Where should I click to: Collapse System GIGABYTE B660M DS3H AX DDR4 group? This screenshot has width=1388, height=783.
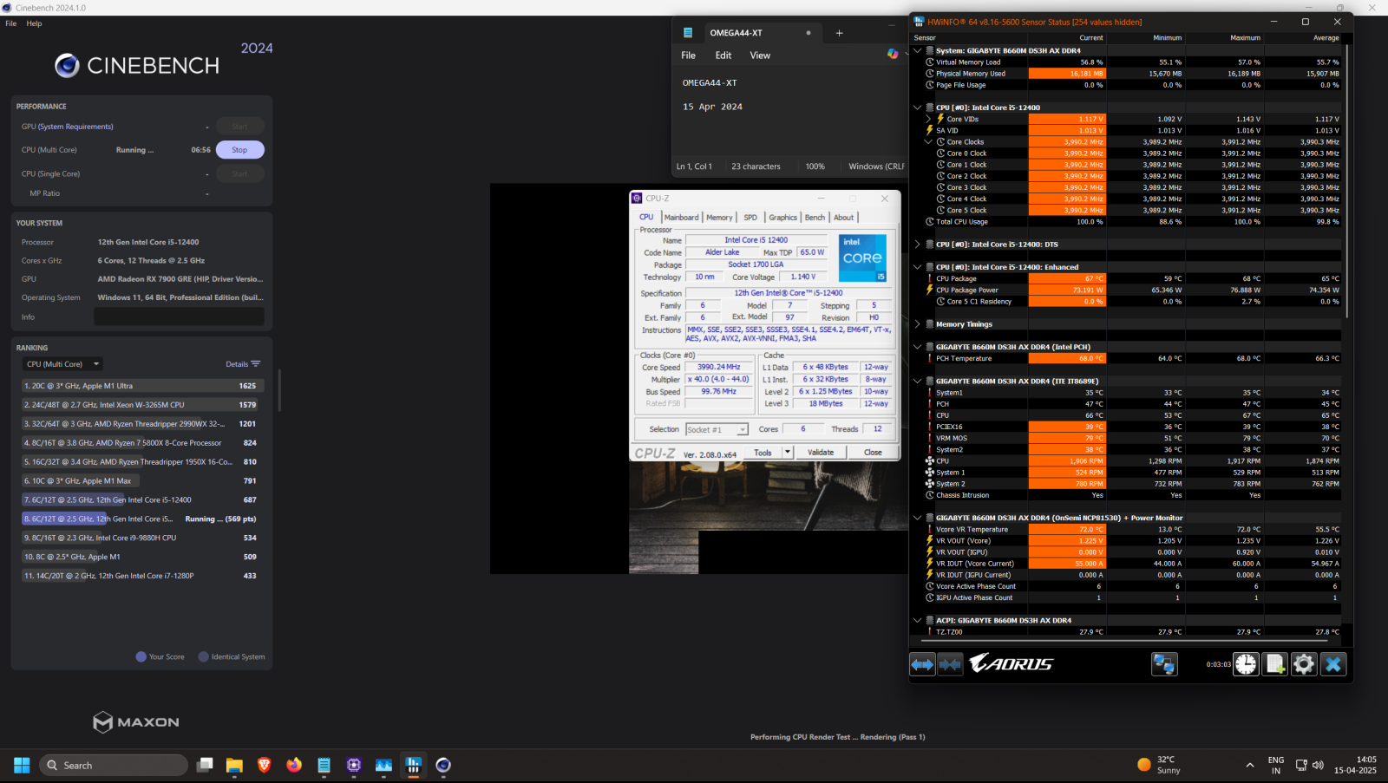point(918,50)
